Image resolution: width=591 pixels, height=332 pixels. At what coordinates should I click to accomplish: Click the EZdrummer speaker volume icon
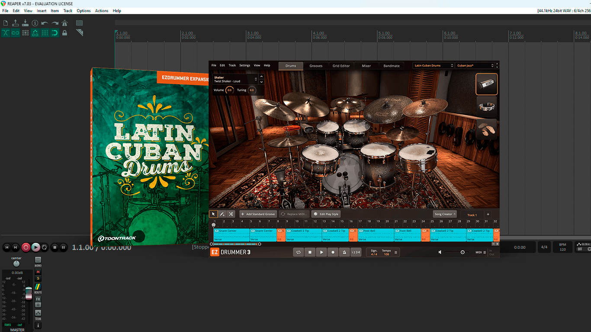pyautogui.click(x=440, y=252)
